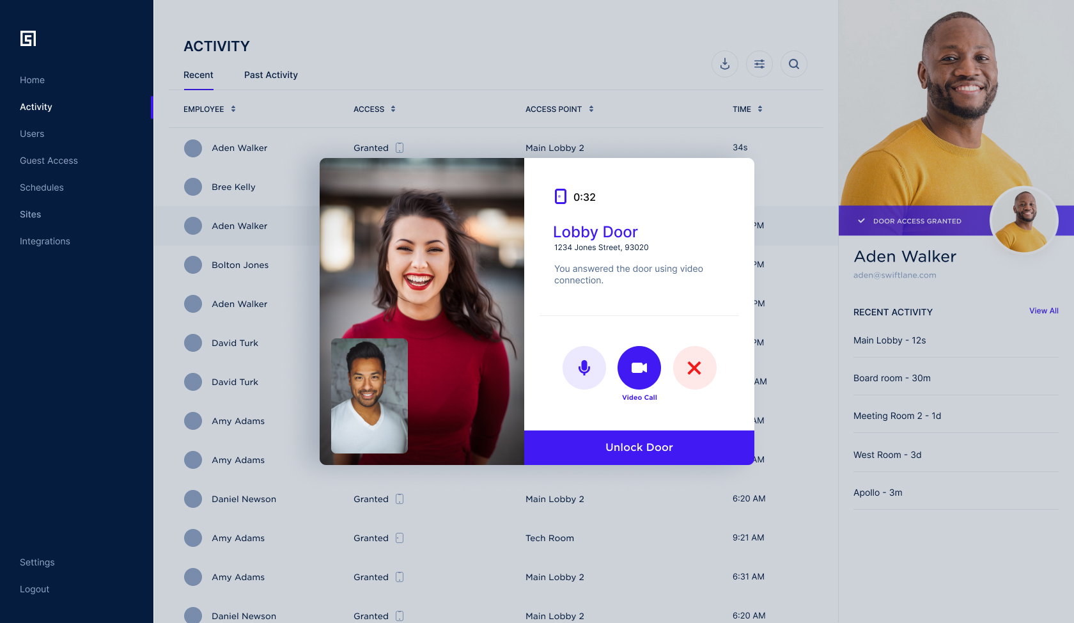Viewport: 1074px width, 623px height.
Task: Toggle sorting on the TIME column
Action: pyautogui.click(x=760, y=109)
